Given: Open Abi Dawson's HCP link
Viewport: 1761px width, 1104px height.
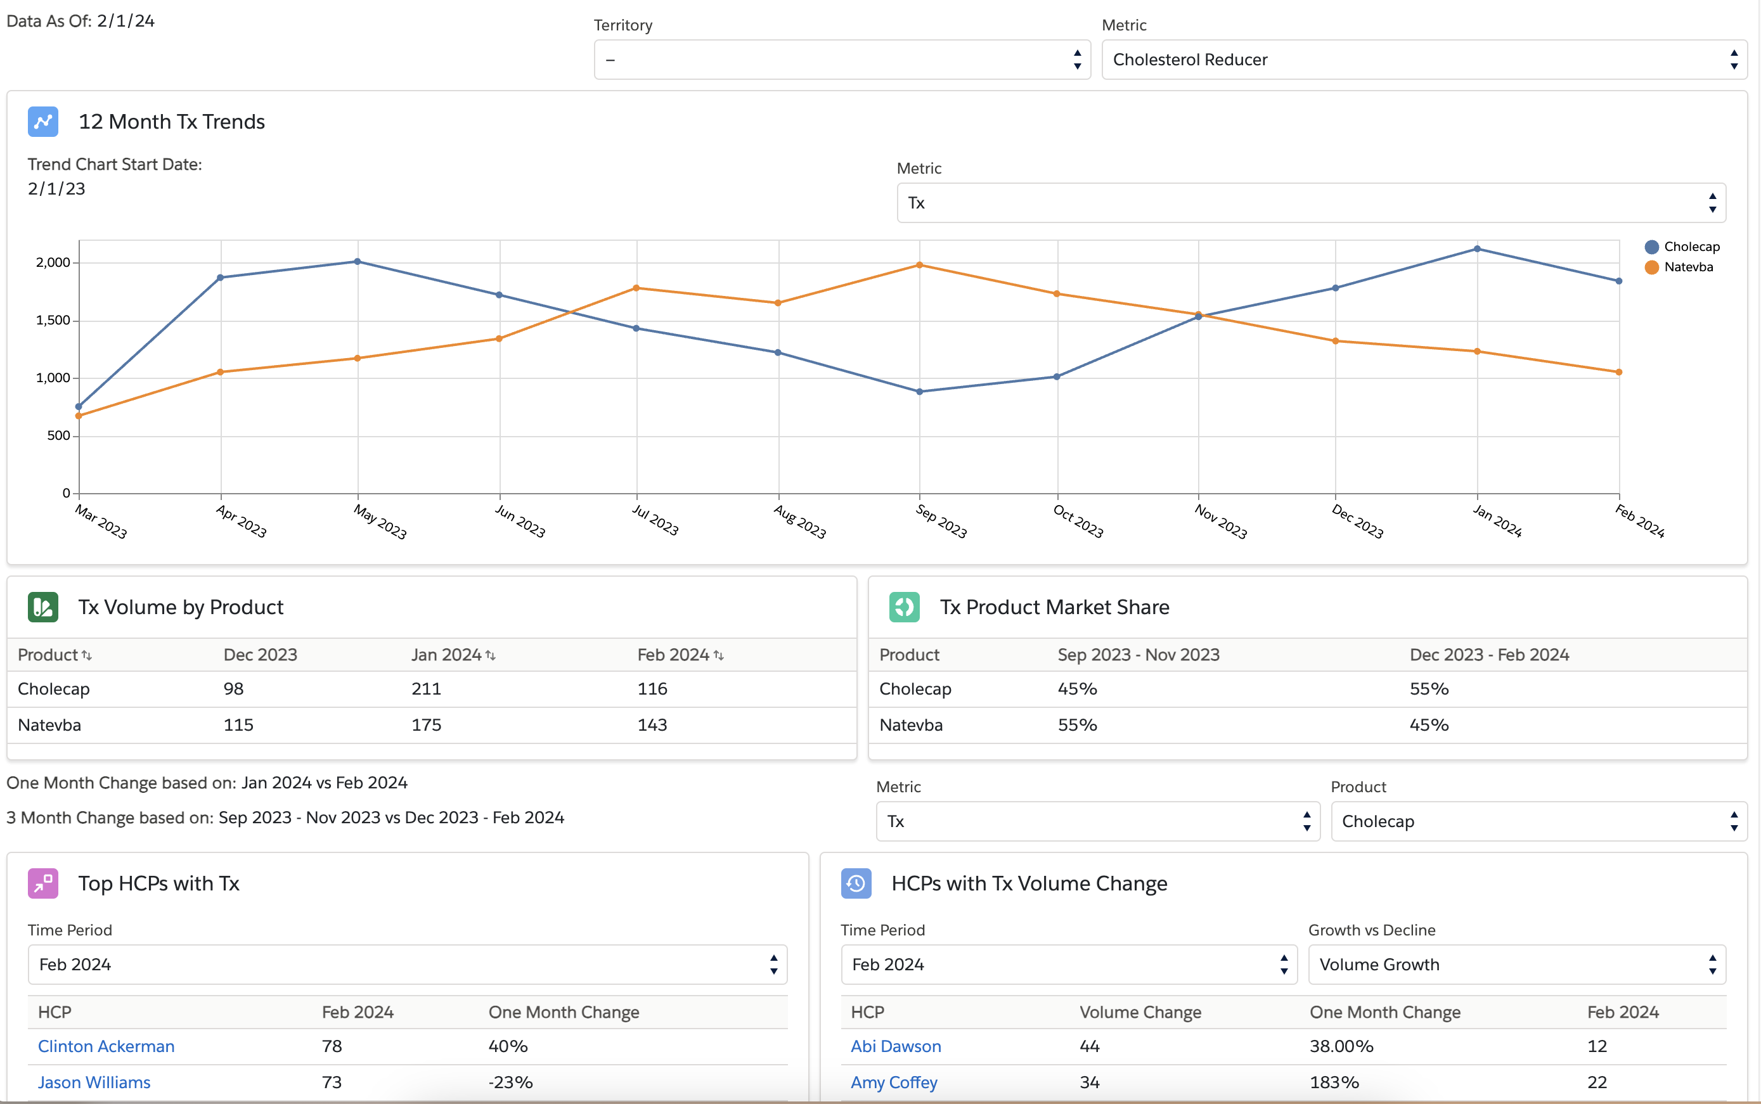Looking at the screenshot, I should 896,1046.
